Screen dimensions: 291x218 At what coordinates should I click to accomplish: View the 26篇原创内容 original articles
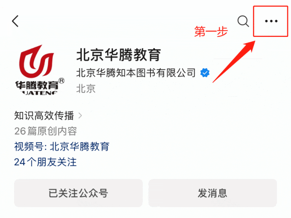pyautogui.click(x=45, y=131)
